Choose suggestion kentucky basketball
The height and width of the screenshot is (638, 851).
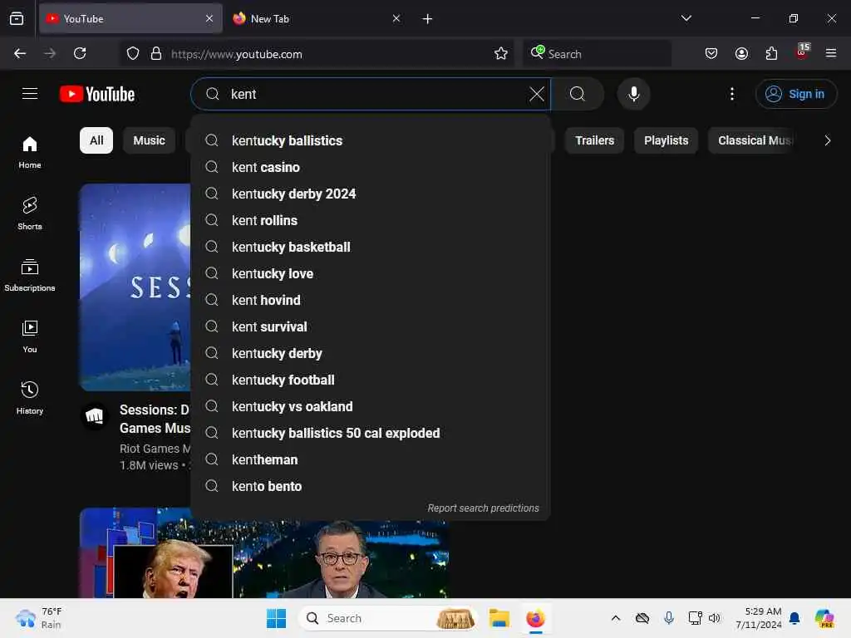[x=371, y=247]
